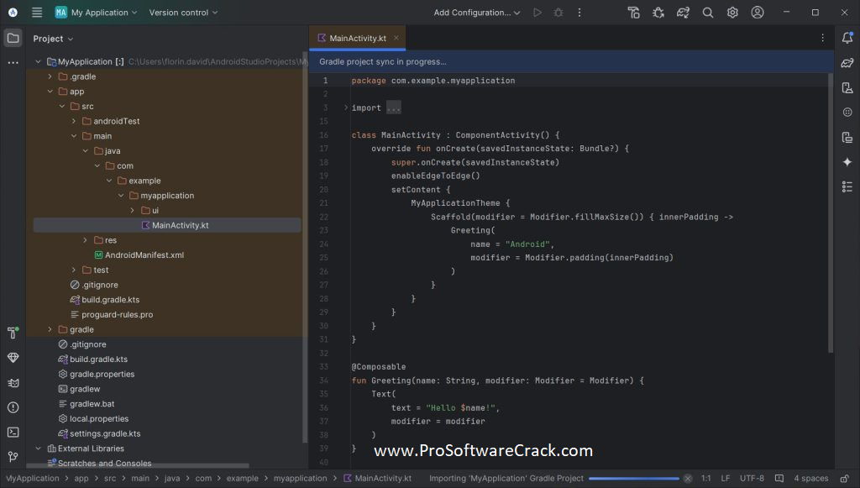
Task: Open Search Everywhere magnifier
Action: pyautogui.click(x=707, y=12)
